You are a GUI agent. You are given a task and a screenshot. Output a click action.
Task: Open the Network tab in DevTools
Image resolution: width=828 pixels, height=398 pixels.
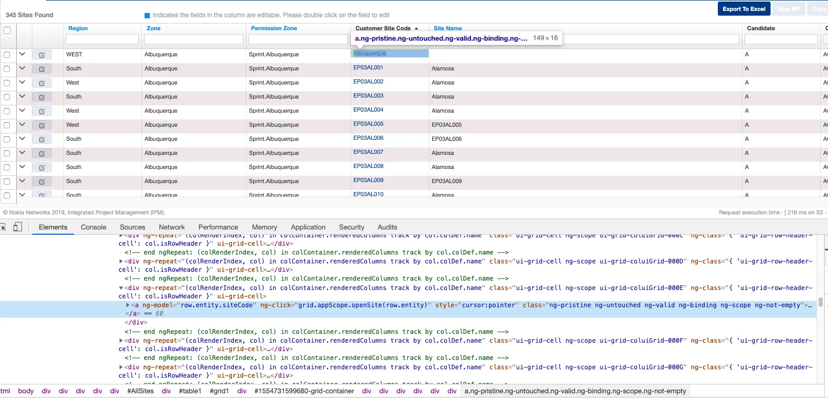[x=172, y=227]
